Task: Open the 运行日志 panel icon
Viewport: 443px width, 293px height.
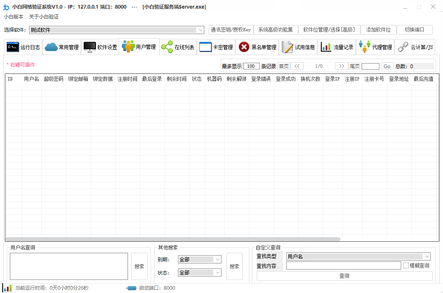Action: (12, 46)
